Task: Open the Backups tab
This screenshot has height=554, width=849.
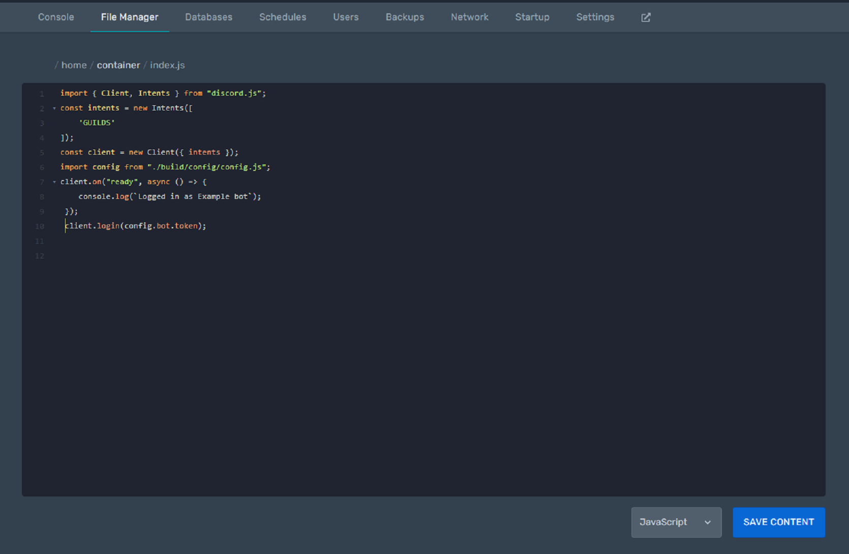Action: pyautogui.click(x=405, y=17)
